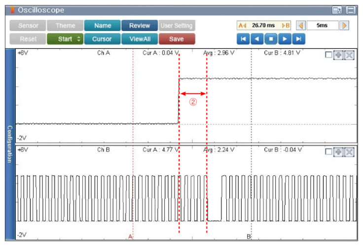
Task: Click Ch B Avg 2.24 V reading
Action: [219, 150]
